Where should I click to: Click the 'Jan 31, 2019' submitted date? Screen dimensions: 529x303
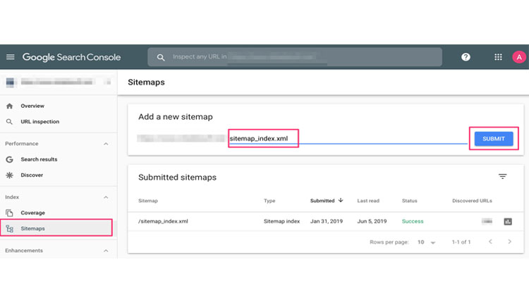click(327, 221)
